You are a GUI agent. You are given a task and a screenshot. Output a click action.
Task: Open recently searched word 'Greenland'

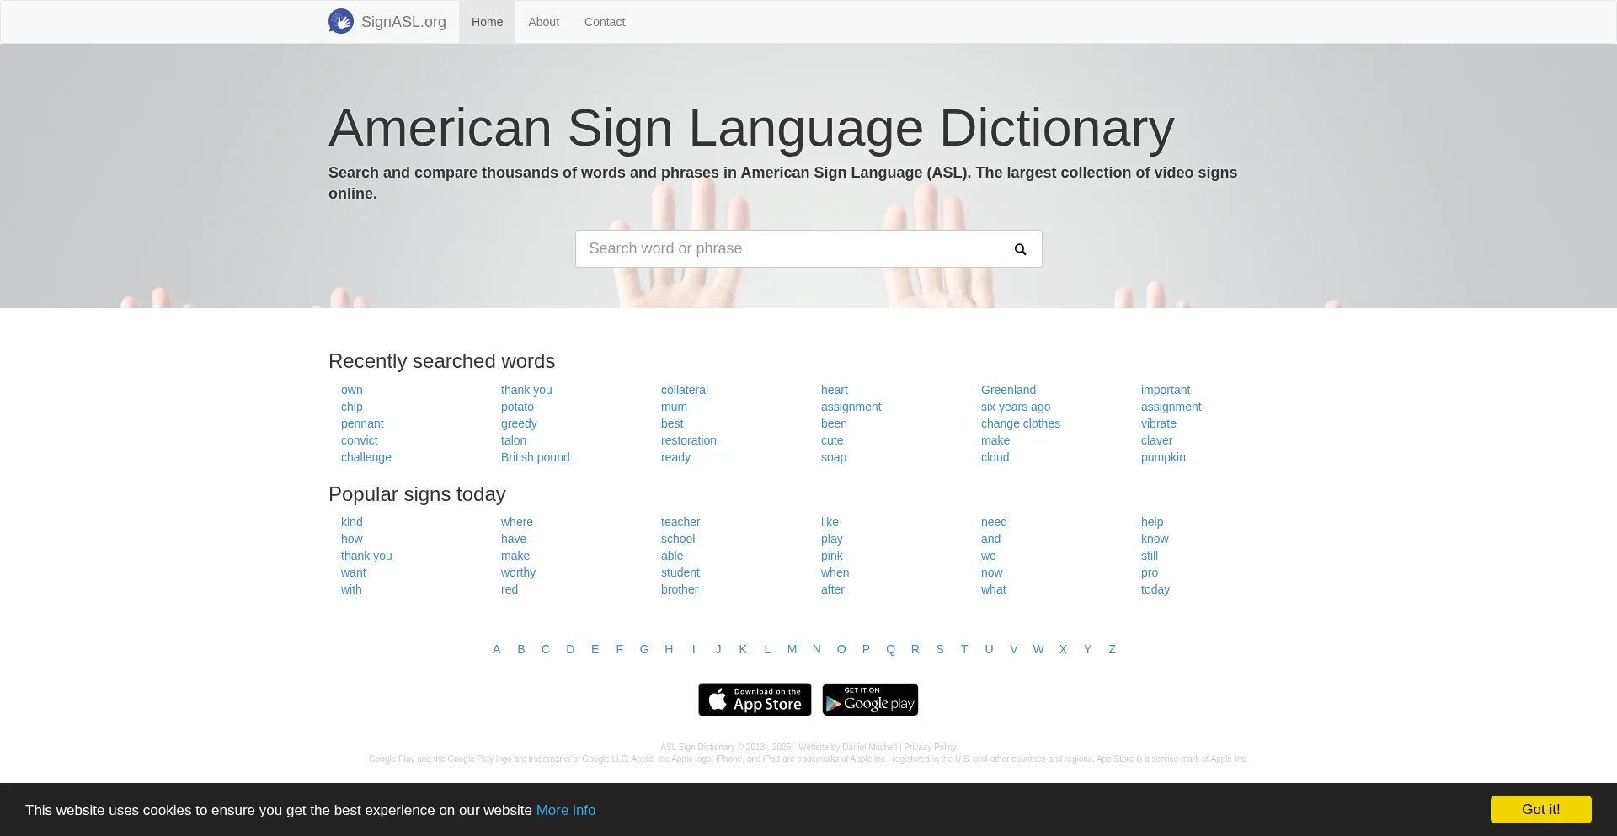[x=1008, y=390]
